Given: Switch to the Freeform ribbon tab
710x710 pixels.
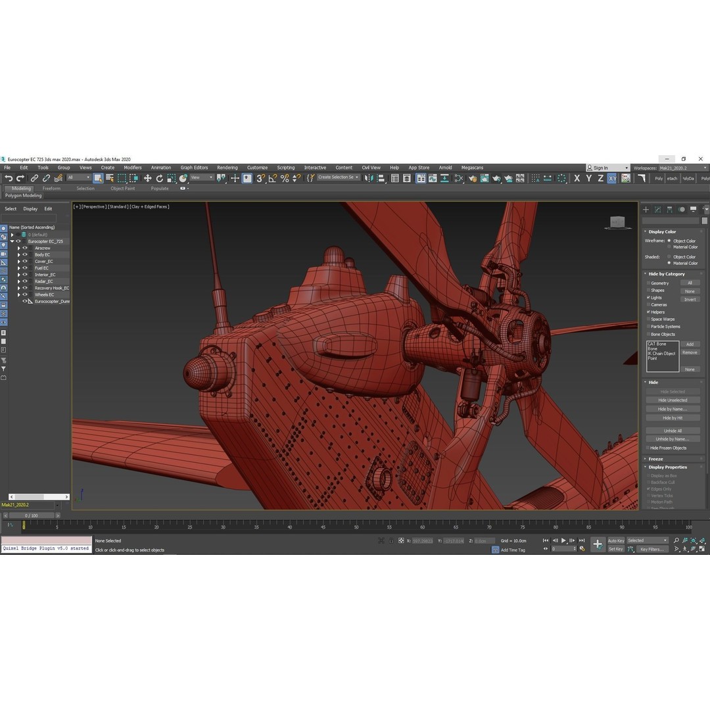Looking at the screenshot, I should tap(51, 189).
